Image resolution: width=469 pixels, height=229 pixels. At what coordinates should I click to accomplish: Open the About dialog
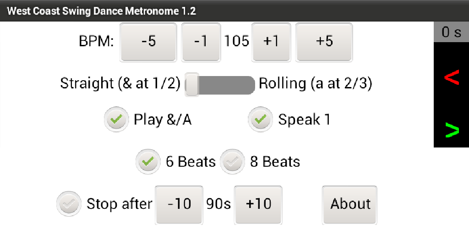point(350,204)
